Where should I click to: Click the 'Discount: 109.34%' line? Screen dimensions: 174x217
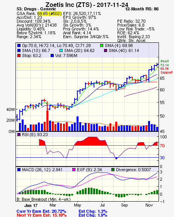tap(34, 21)
